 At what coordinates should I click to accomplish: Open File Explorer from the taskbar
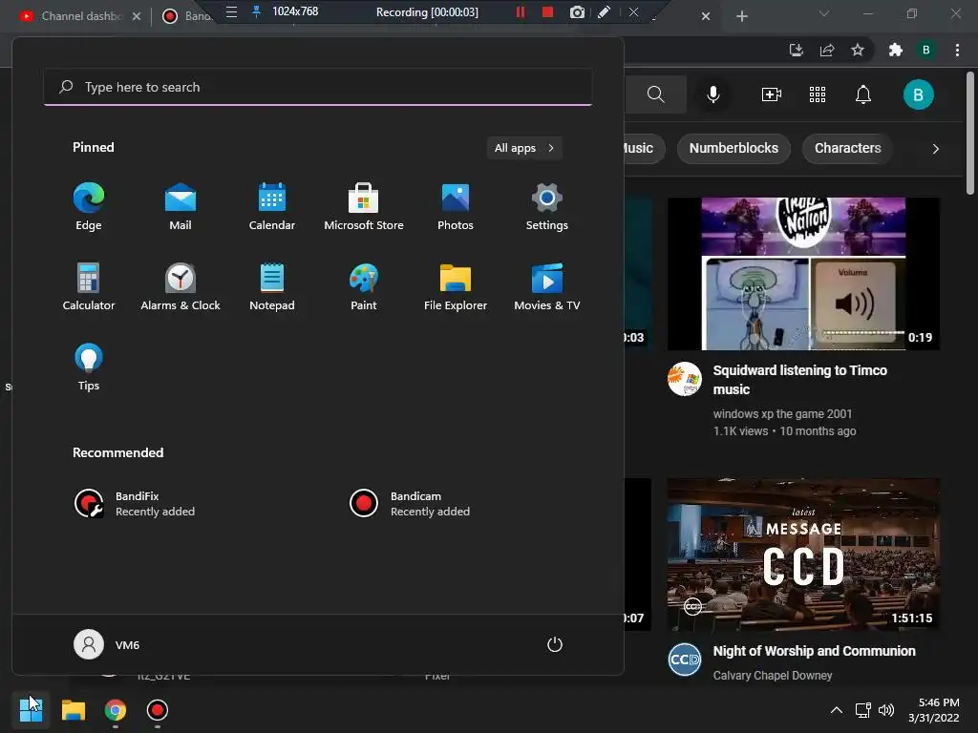click(x=73, y=710)
